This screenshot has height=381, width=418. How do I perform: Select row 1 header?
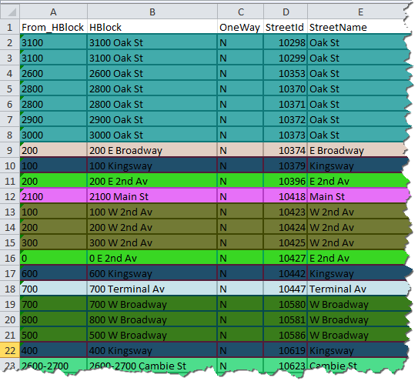[10, 27]
